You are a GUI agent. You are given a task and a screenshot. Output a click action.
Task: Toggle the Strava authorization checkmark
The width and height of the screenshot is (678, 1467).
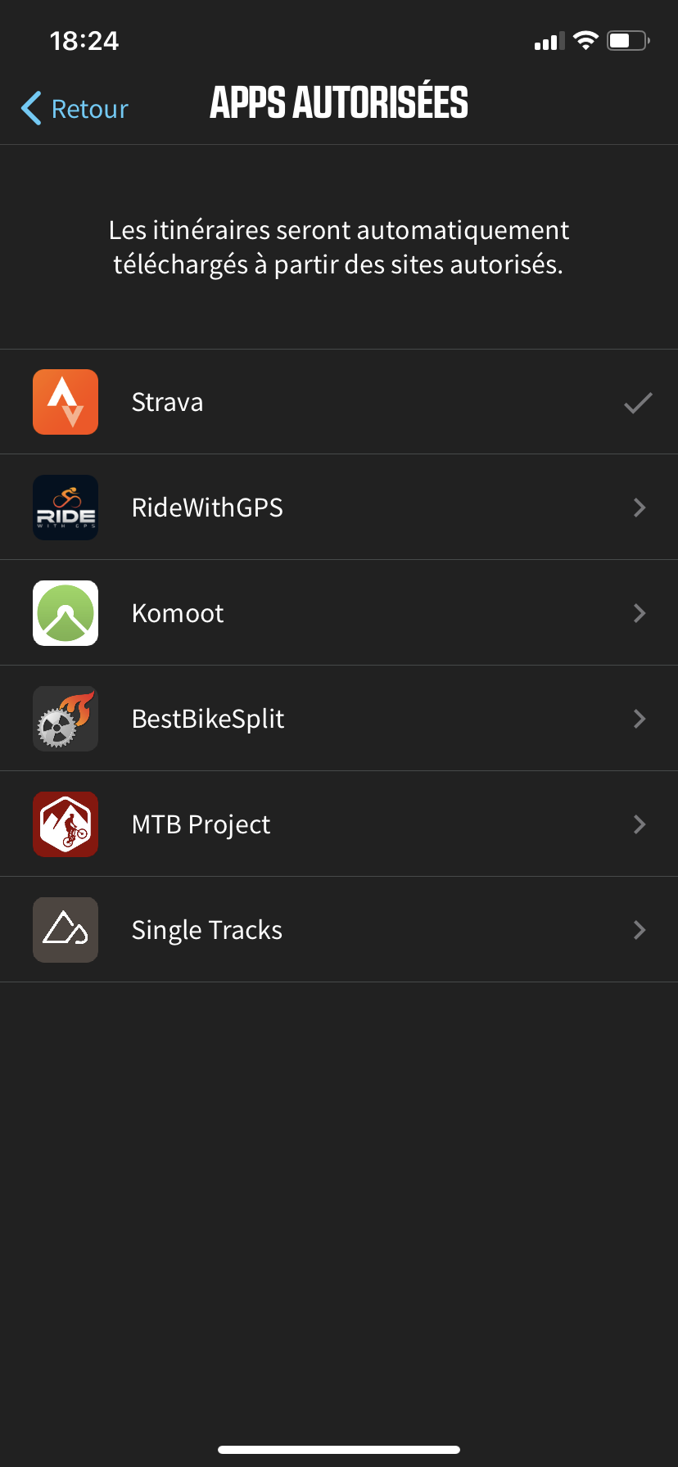pos(638,403)
